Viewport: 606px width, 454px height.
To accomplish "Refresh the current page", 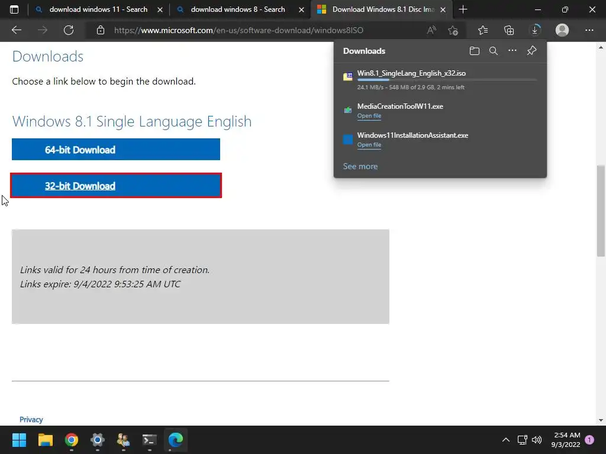I will pyautogui.click(x=69, y=30).
